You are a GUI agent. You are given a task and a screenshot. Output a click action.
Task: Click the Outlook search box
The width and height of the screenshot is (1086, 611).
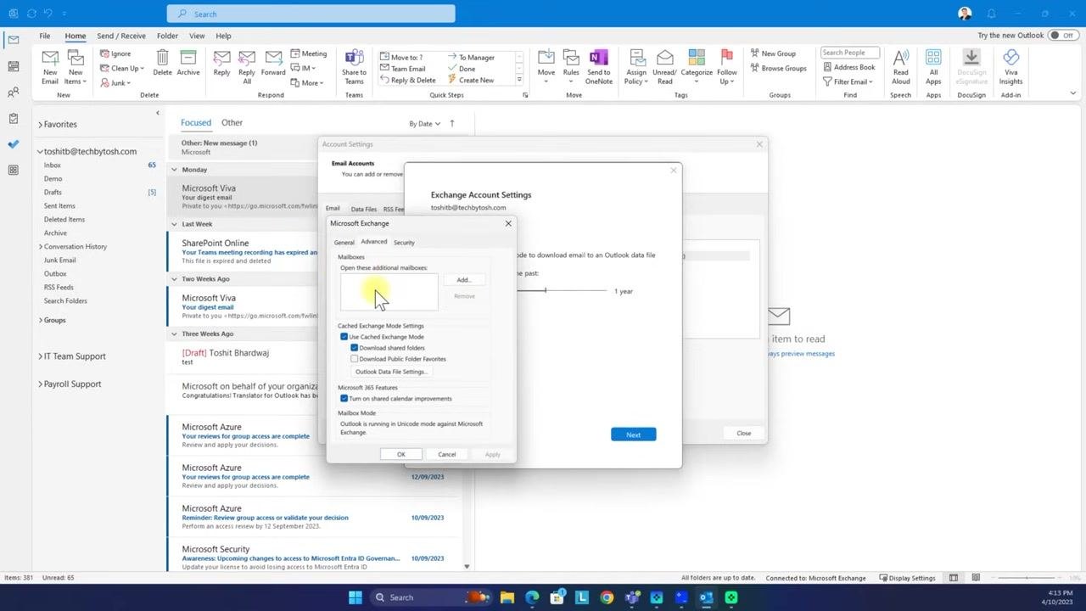(x=311, y=14)
